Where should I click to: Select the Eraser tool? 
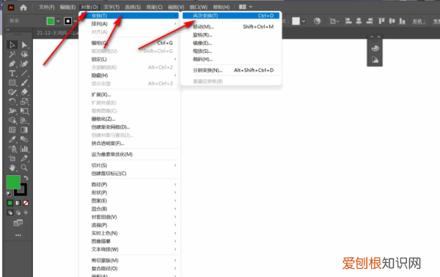(24, 92)
